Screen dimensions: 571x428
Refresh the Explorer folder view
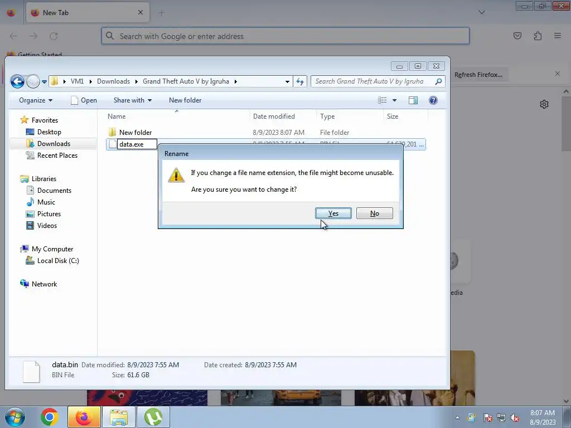point(299,81)
